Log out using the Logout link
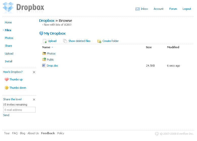Image resolution: width=197 pixels, height=141 pixels. (187, 9)
